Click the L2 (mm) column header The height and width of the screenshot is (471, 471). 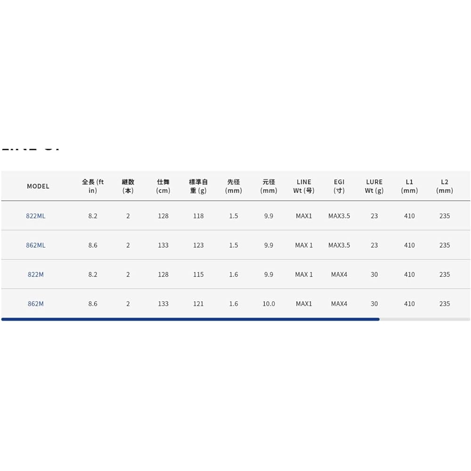445,186
